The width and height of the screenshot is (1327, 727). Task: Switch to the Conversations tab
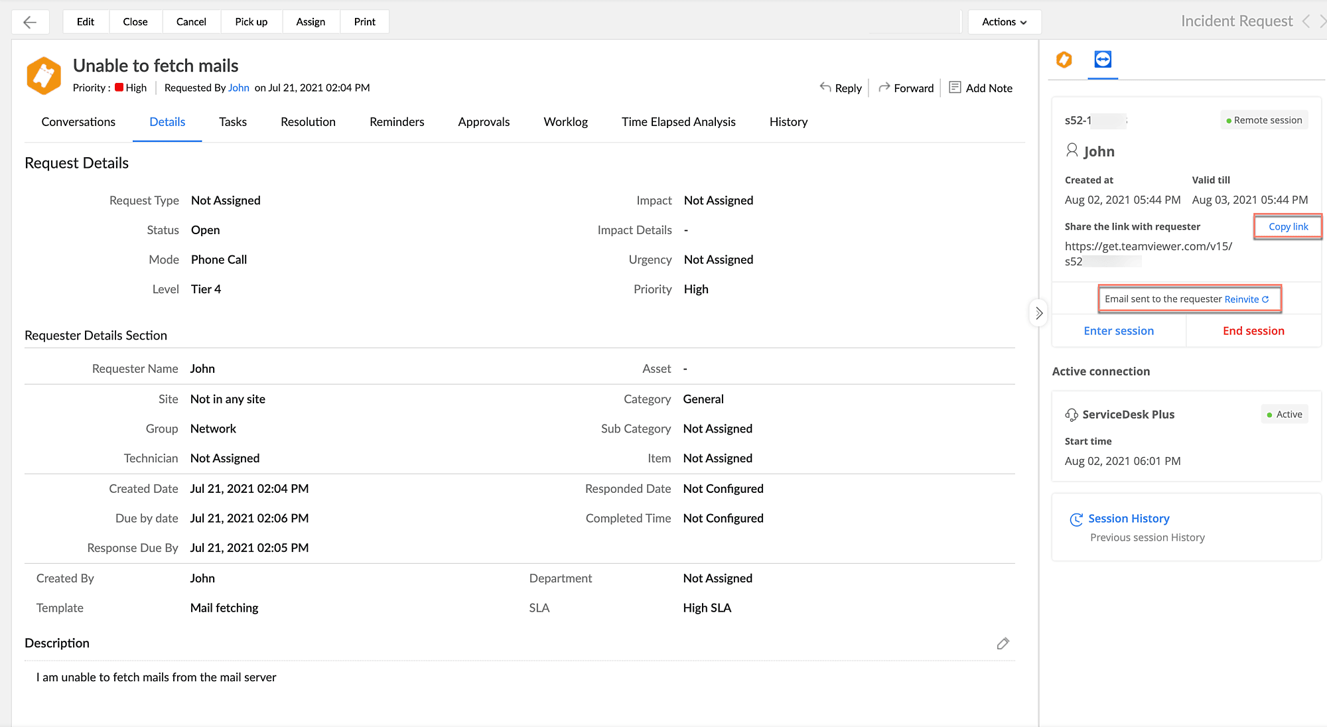click(x=78, y=122)
